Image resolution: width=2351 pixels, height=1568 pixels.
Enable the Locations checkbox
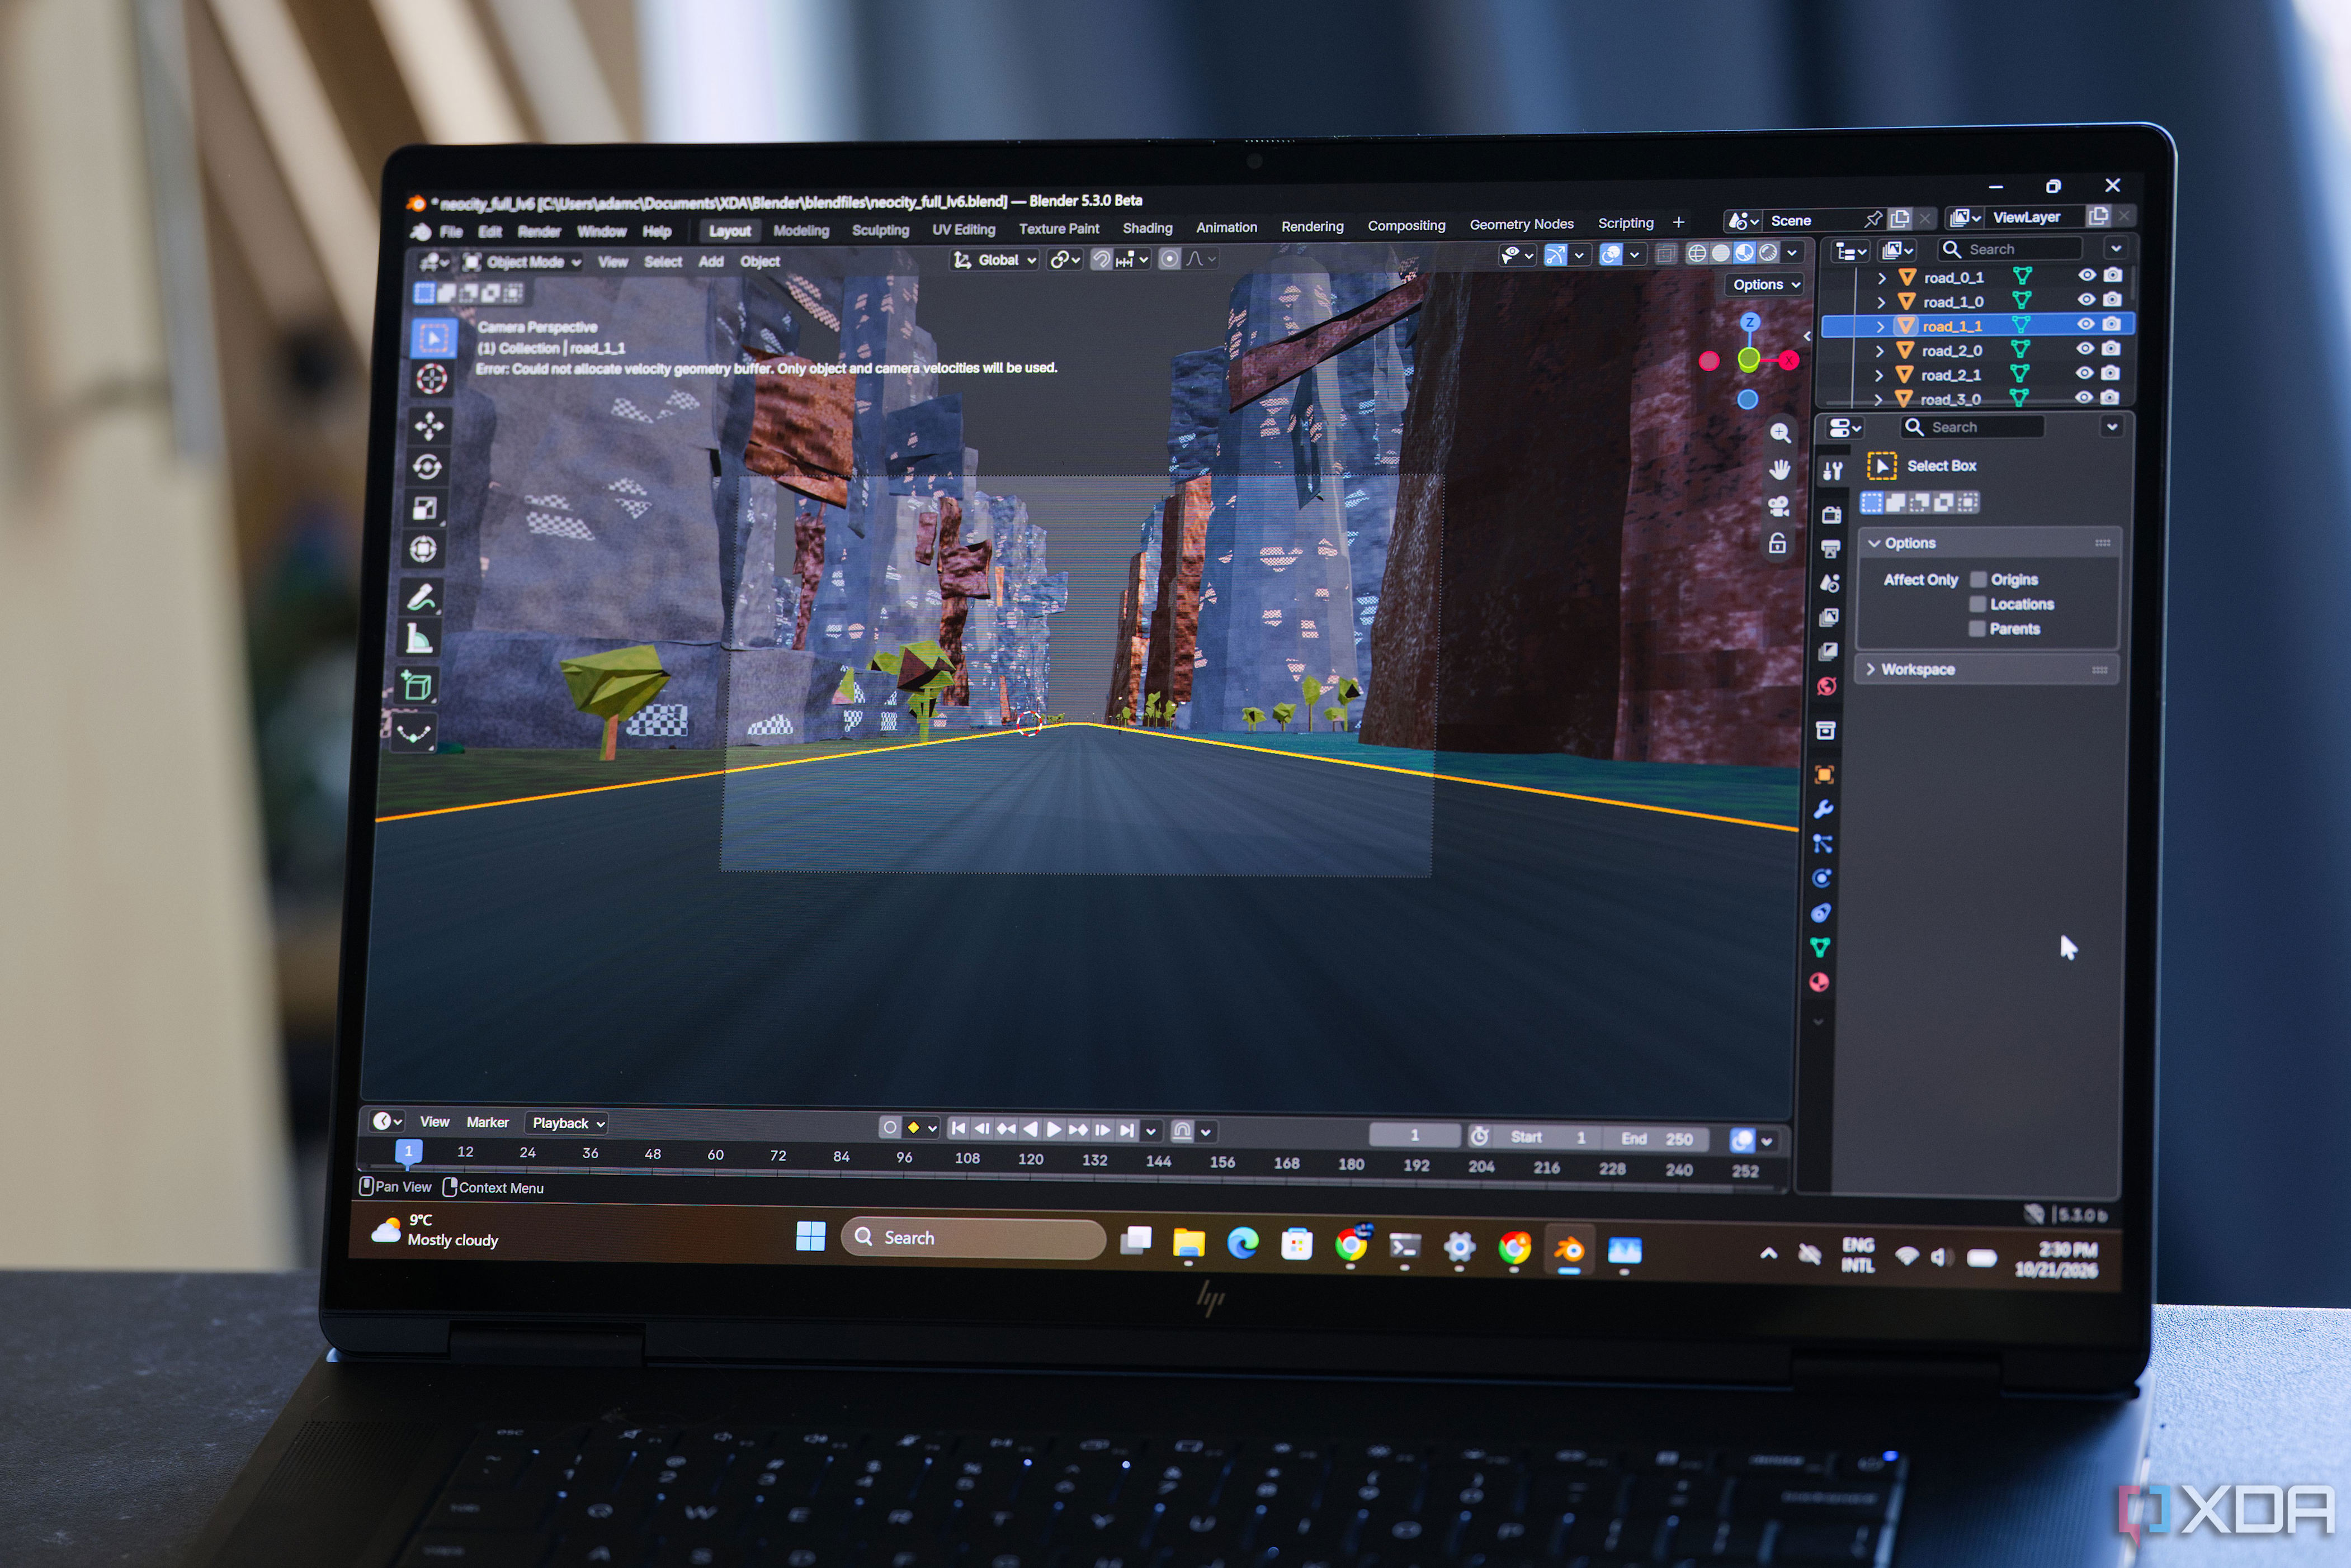1977,604
